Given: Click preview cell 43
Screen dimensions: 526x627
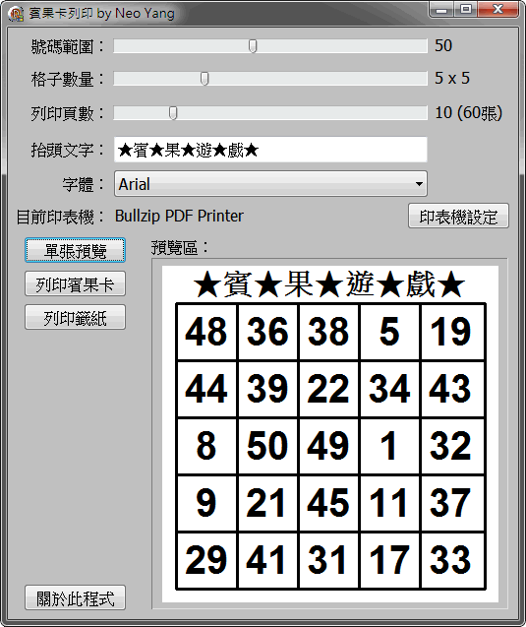Looking at the screenshot, I should pos(452,389).
